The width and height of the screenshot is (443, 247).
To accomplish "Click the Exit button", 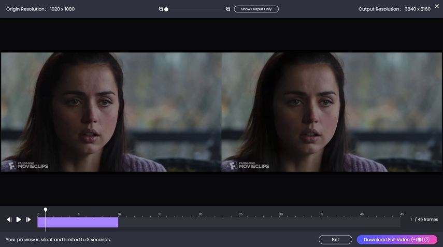I will point(335,240).
